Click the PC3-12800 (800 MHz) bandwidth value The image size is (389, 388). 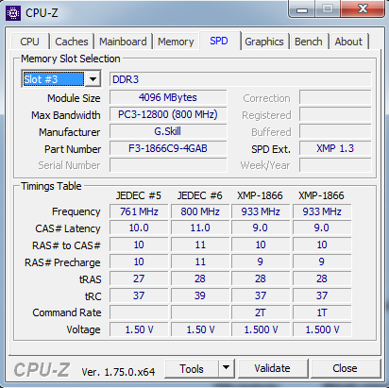pyautogui.click(x=168, y=114)
